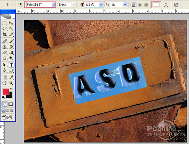
Task: Switch to Quick Mask mode
Action: (11, 104)
